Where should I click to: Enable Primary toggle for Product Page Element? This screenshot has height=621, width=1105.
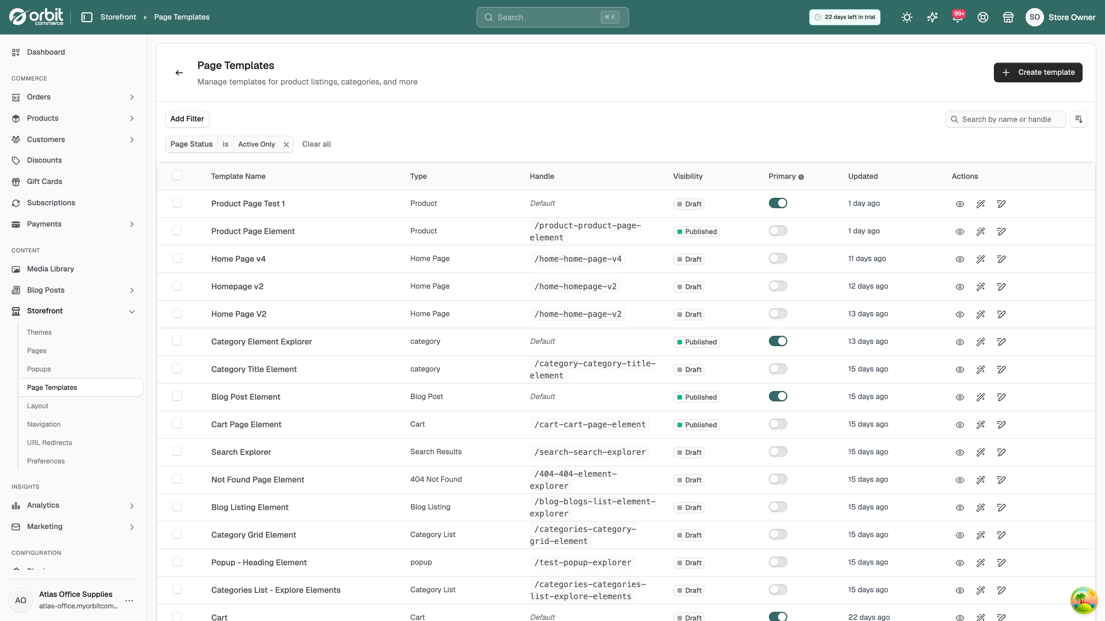[x=778, y=231]
